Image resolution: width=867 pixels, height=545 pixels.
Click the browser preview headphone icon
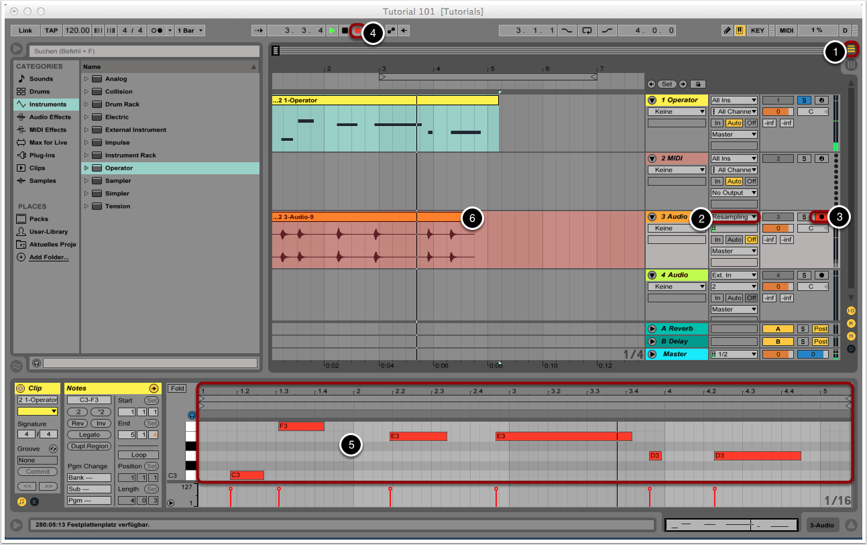(36, 363)
